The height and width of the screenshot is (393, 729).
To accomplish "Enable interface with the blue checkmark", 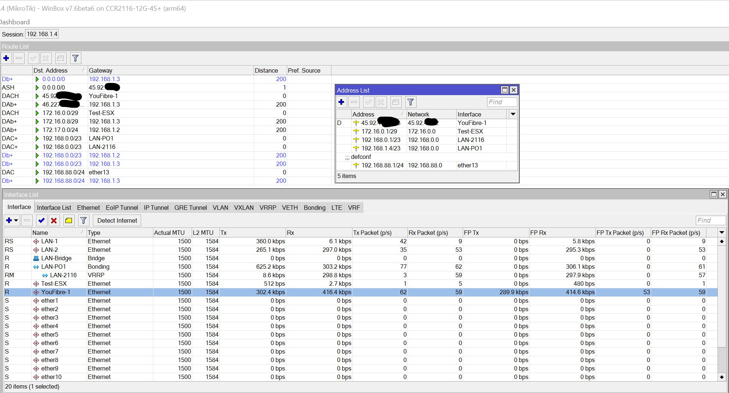I will click(x=41, y=220).
